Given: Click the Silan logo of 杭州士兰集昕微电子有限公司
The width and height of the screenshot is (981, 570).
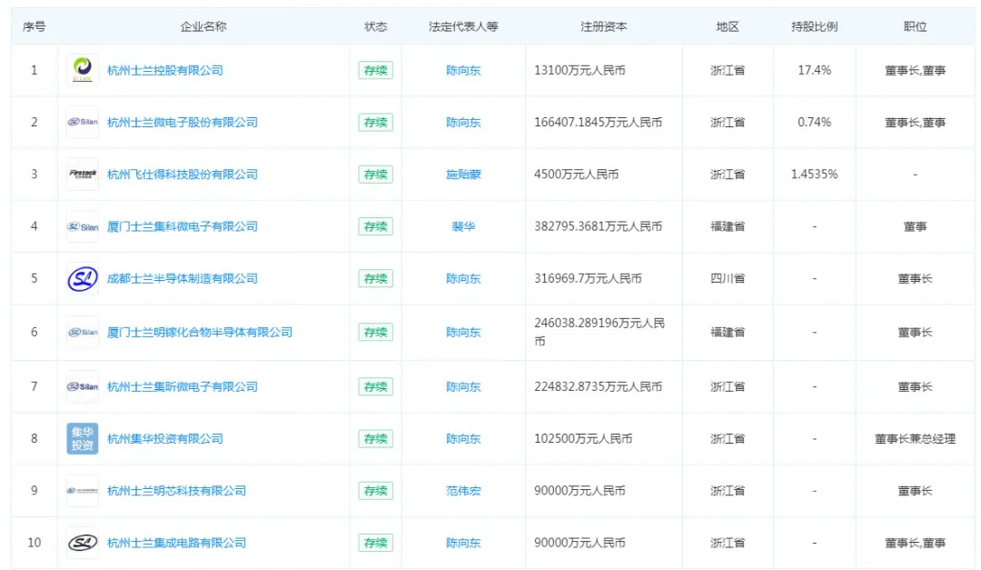Looking at the screenshot, I should [x=83, y=386].
